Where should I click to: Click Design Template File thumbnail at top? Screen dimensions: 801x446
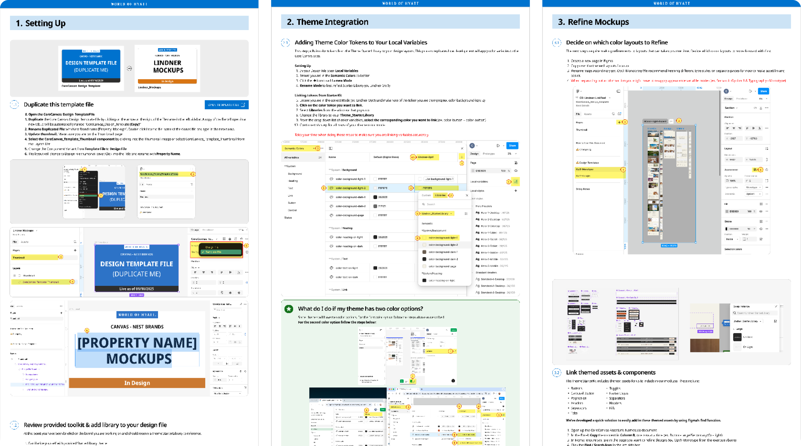click(91, 66)
